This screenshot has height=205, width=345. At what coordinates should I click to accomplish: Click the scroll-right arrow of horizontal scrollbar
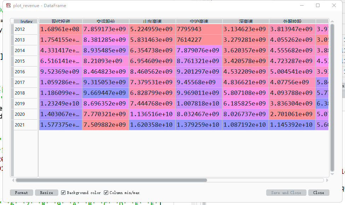point(327,180)
